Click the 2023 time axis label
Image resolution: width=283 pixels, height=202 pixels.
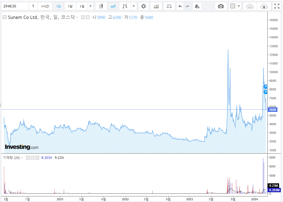click(x=189, y=199)
